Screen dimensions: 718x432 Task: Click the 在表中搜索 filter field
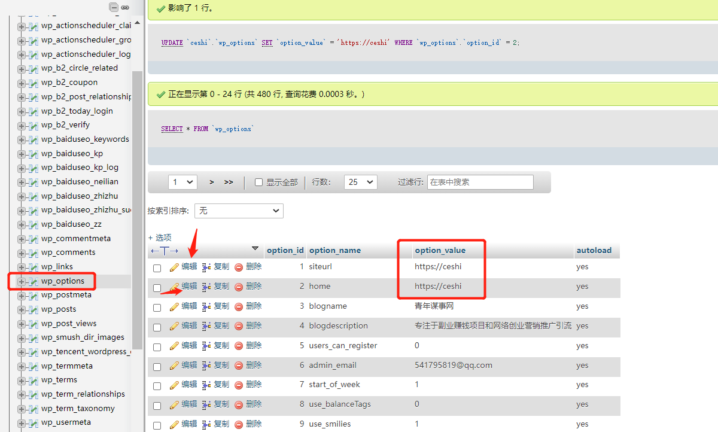pyautogui.click(x=480, y=182)
